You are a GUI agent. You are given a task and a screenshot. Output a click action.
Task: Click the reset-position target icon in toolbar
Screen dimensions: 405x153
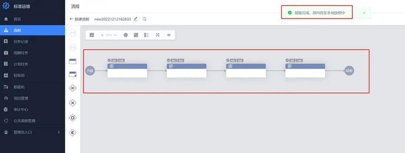[125, 35]
